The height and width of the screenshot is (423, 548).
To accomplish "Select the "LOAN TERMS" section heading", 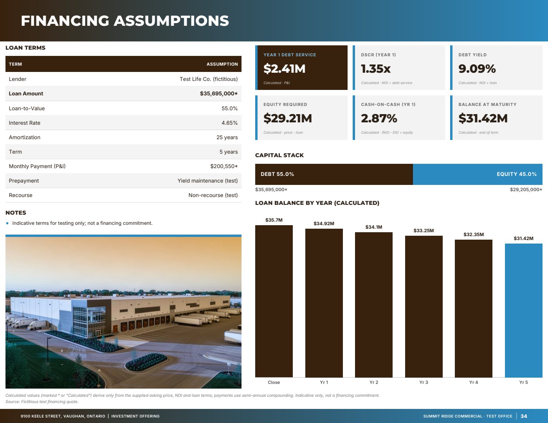I will tap(25, 48).
